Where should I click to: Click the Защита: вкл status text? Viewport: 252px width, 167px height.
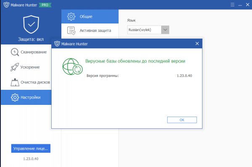[31, 39]
